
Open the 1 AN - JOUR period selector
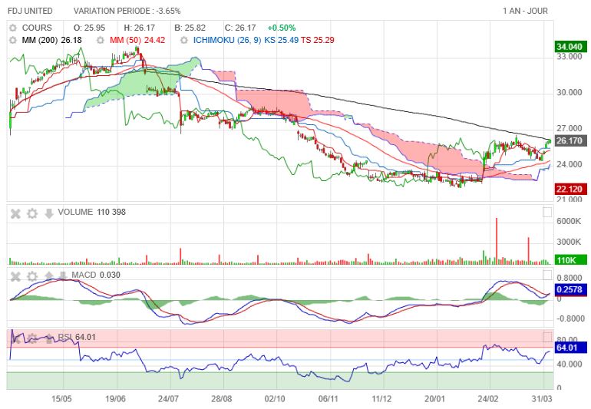tap(525, 11)
